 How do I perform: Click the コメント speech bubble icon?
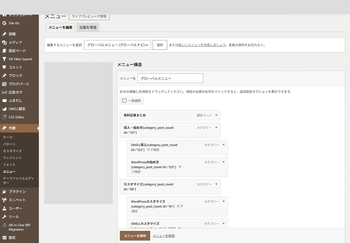click(4, 67)
